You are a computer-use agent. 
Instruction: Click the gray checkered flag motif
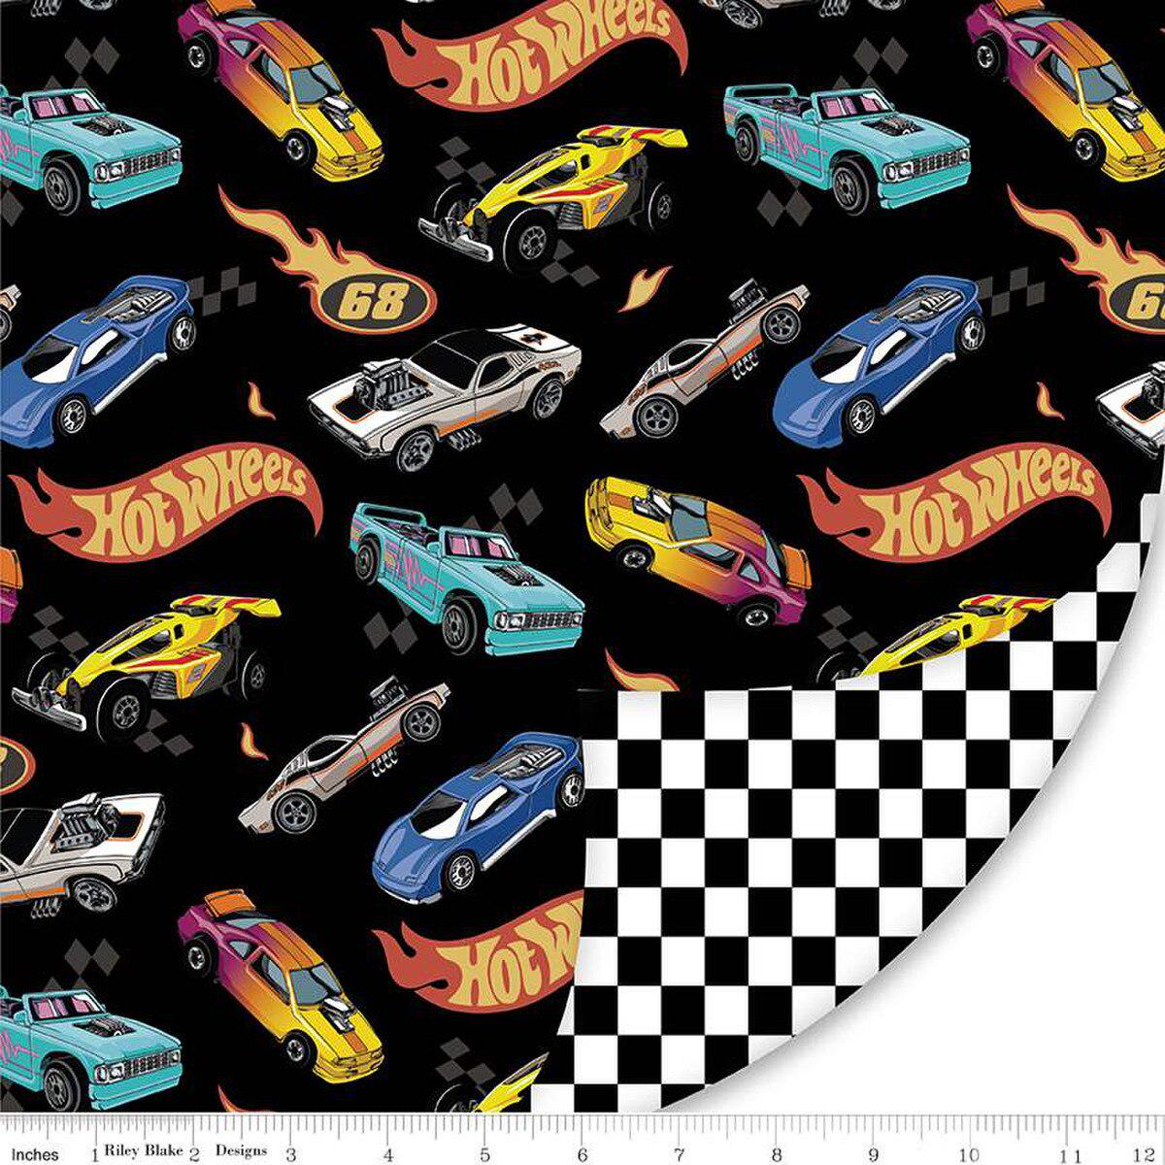point(225,291)
